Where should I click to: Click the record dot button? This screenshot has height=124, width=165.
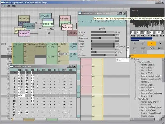(x=160, y=43)
